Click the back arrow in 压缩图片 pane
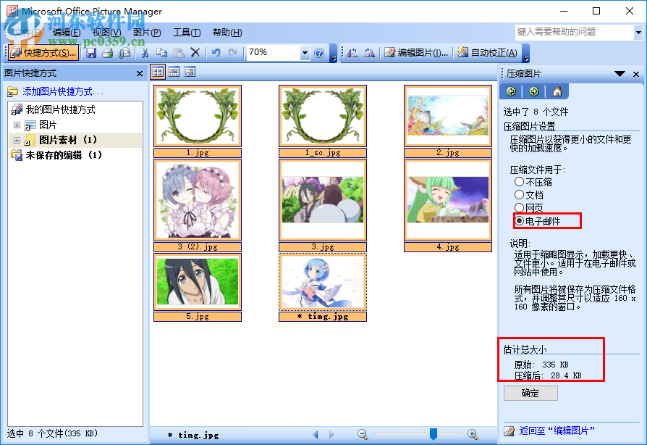This screenshot has width=647, height=445. [x=511, y=91]
